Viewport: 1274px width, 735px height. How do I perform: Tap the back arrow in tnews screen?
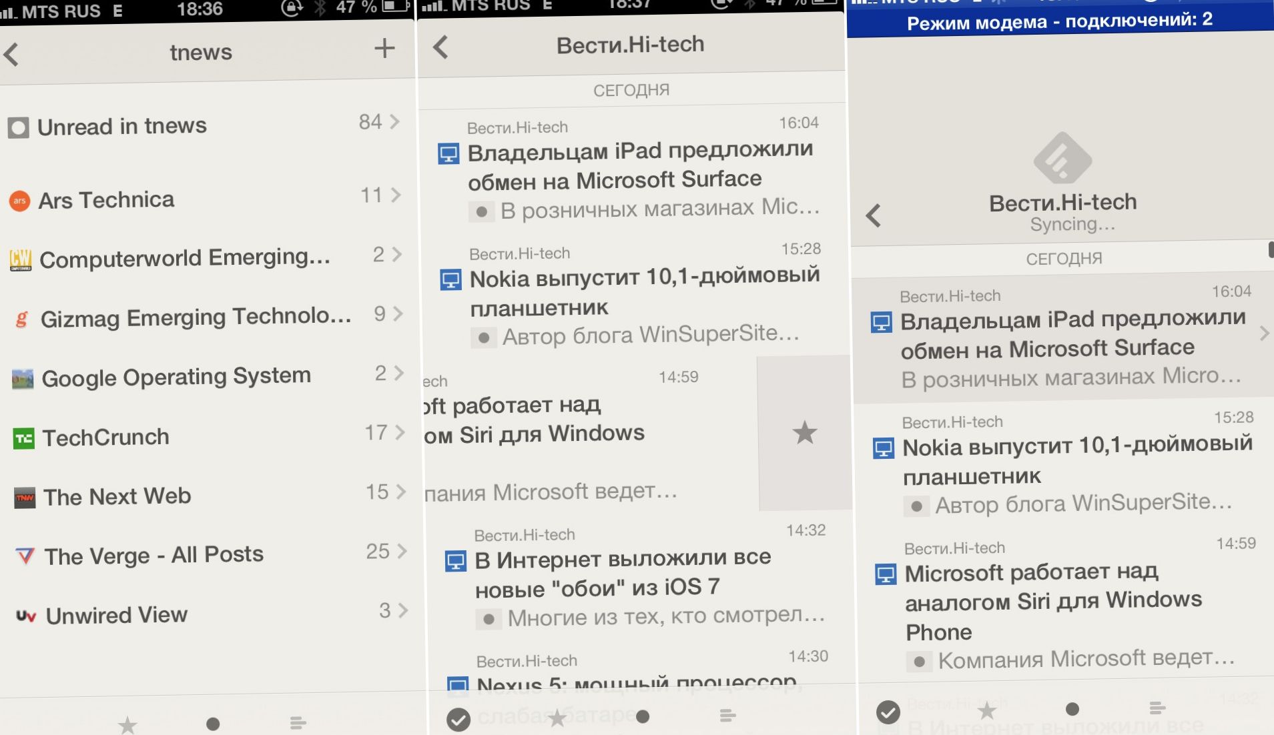point(11,54)
